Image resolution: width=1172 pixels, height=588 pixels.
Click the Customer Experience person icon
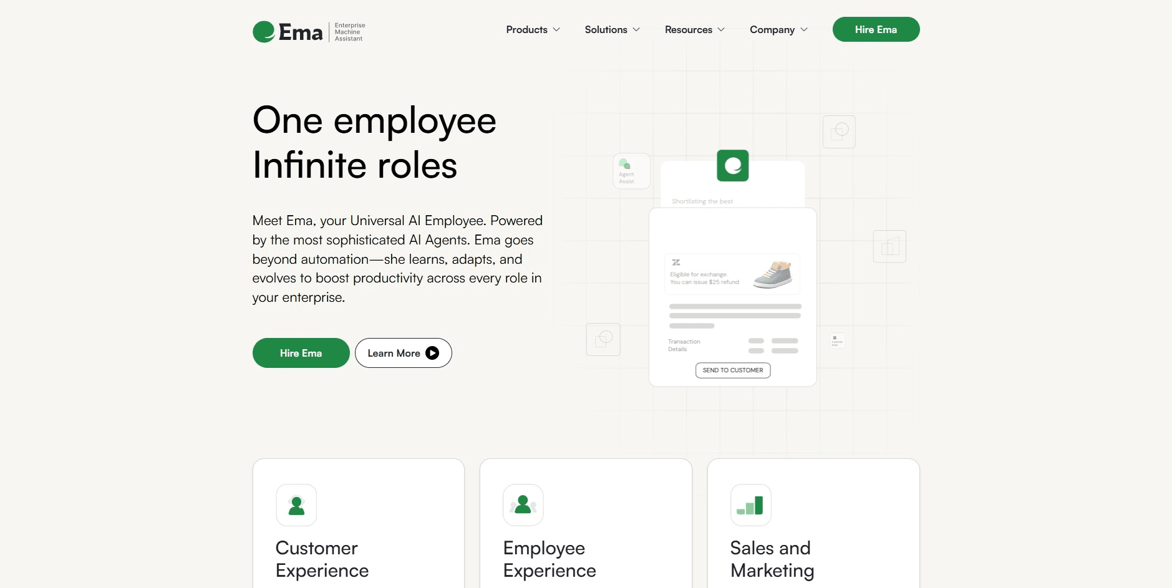(x=296, y=505)
